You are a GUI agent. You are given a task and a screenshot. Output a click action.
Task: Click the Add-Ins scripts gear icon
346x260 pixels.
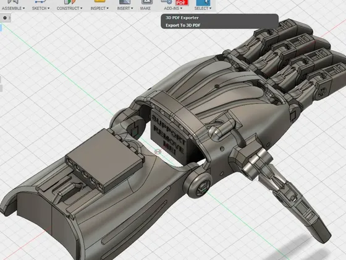click(167, 2)
